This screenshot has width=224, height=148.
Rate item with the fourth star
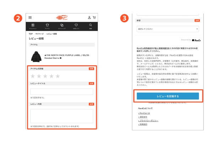point(52,76)
